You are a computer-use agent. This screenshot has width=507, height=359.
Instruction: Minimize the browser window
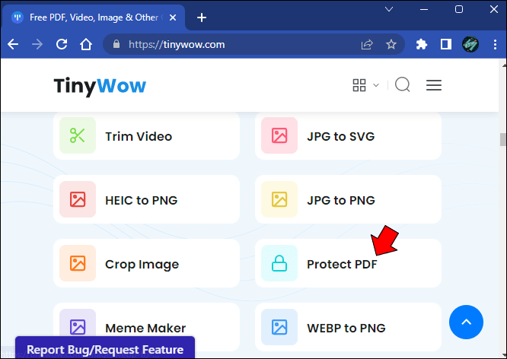[424, 9]
